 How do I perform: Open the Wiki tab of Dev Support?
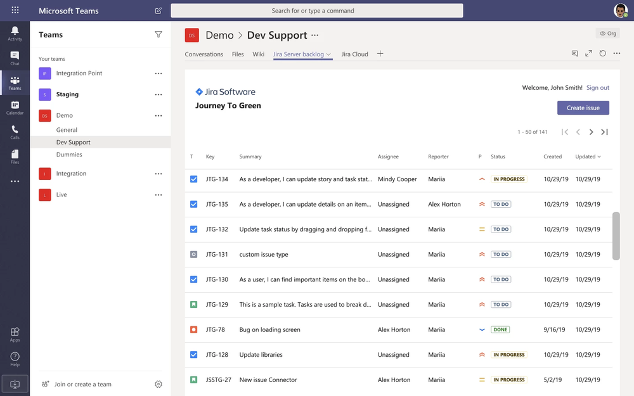click(x=258, y=54)
